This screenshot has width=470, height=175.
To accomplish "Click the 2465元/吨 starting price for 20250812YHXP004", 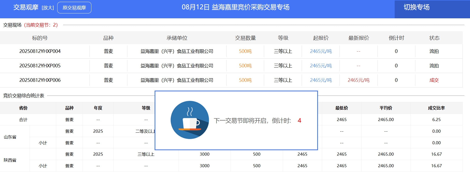I will coord(321,51).
